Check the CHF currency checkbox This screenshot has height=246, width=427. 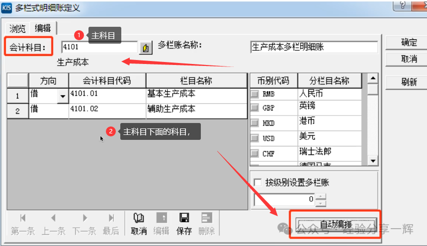tap(255, 153)
